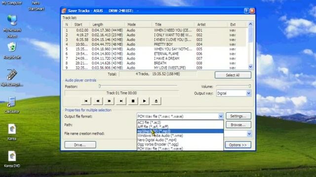
Task: Click the Select All button
Action: 233,75
